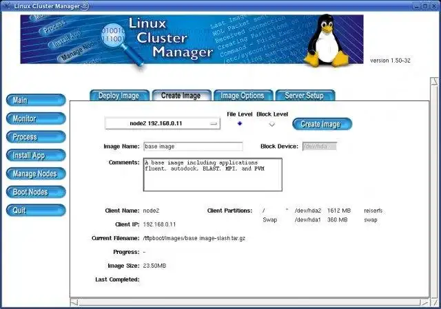Select the disabled Block Device field
This screenshot has width=441, height=309.
pyautogui.click(x=320, y=147)
